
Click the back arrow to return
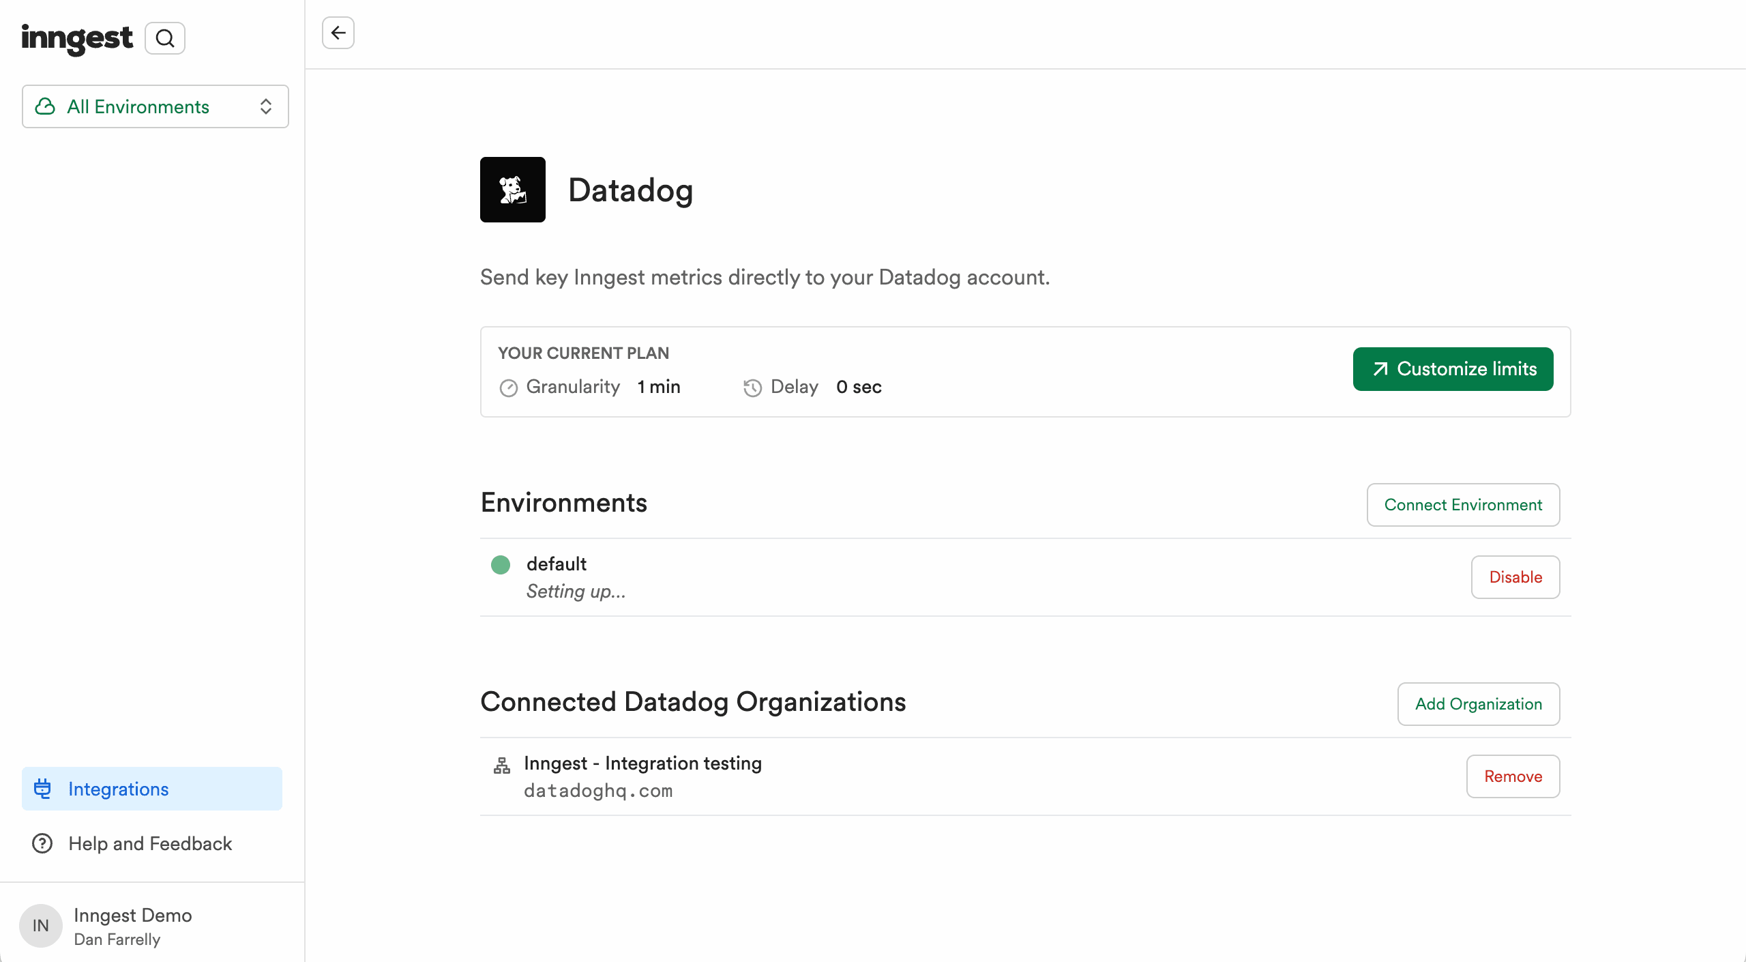point(338,32)
